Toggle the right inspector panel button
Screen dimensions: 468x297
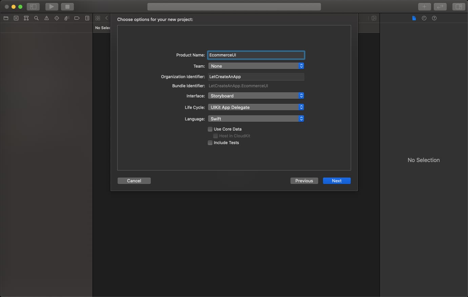click(459, 7)
